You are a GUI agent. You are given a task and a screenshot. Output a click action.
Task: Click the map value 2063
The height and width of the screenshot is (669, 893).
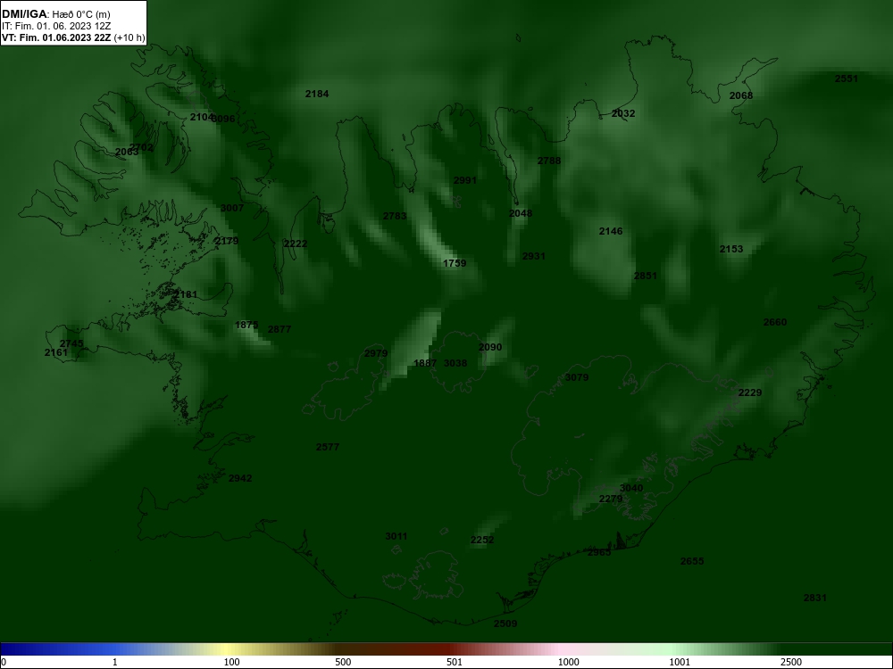click(127, 152)
